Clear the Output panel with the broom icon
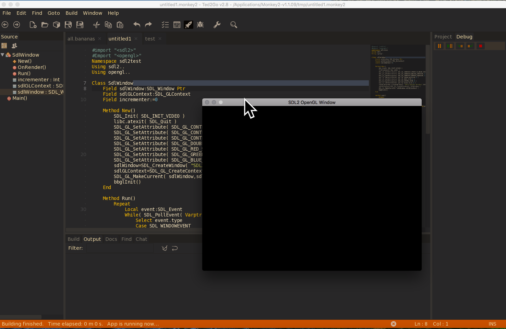Screen dimensions: 506x329 164,248
